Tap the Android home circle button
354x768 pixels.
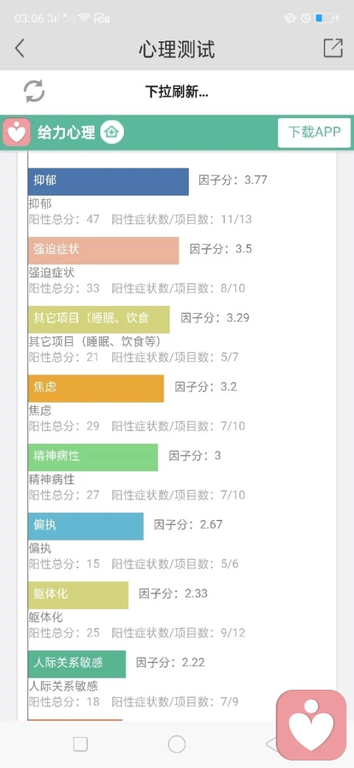(x=176, y=744)
